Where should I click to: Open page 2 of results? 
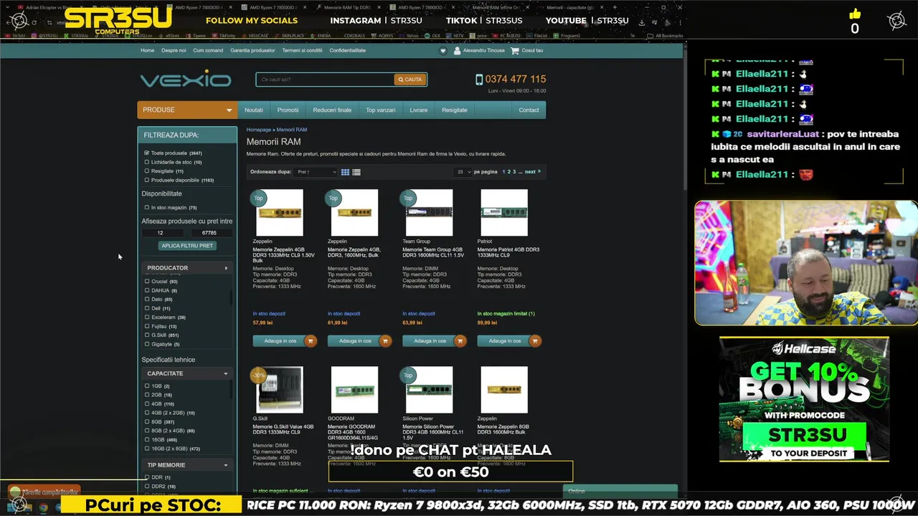tap(509, 172)
